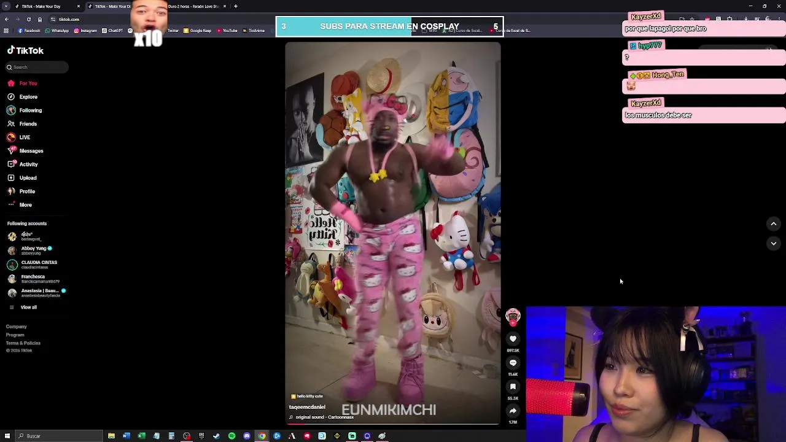
Task: Open Excel from the taskbar
Action: coord(141,436)
